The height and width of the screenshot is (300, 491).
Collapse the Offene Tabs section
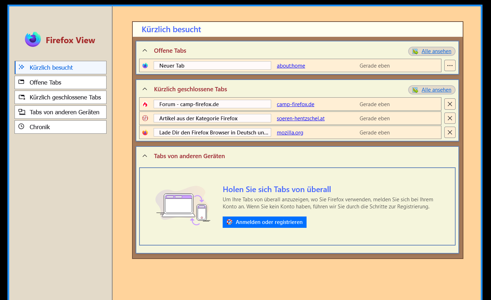pyautogui.click(x=145, y=51)
